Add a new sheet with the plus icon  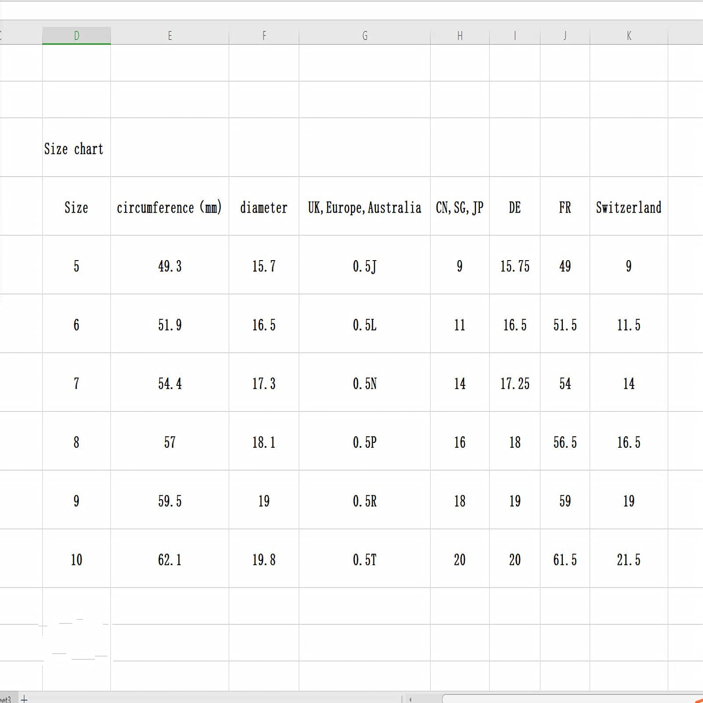pyautogui.click(x=24, y=699)
